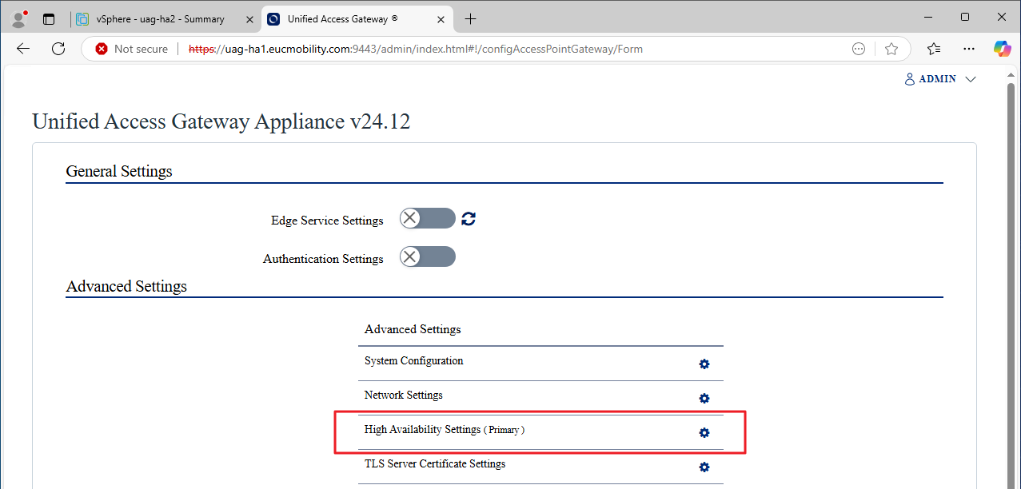Enable the Authentication Settings toggle

(426, 256)
